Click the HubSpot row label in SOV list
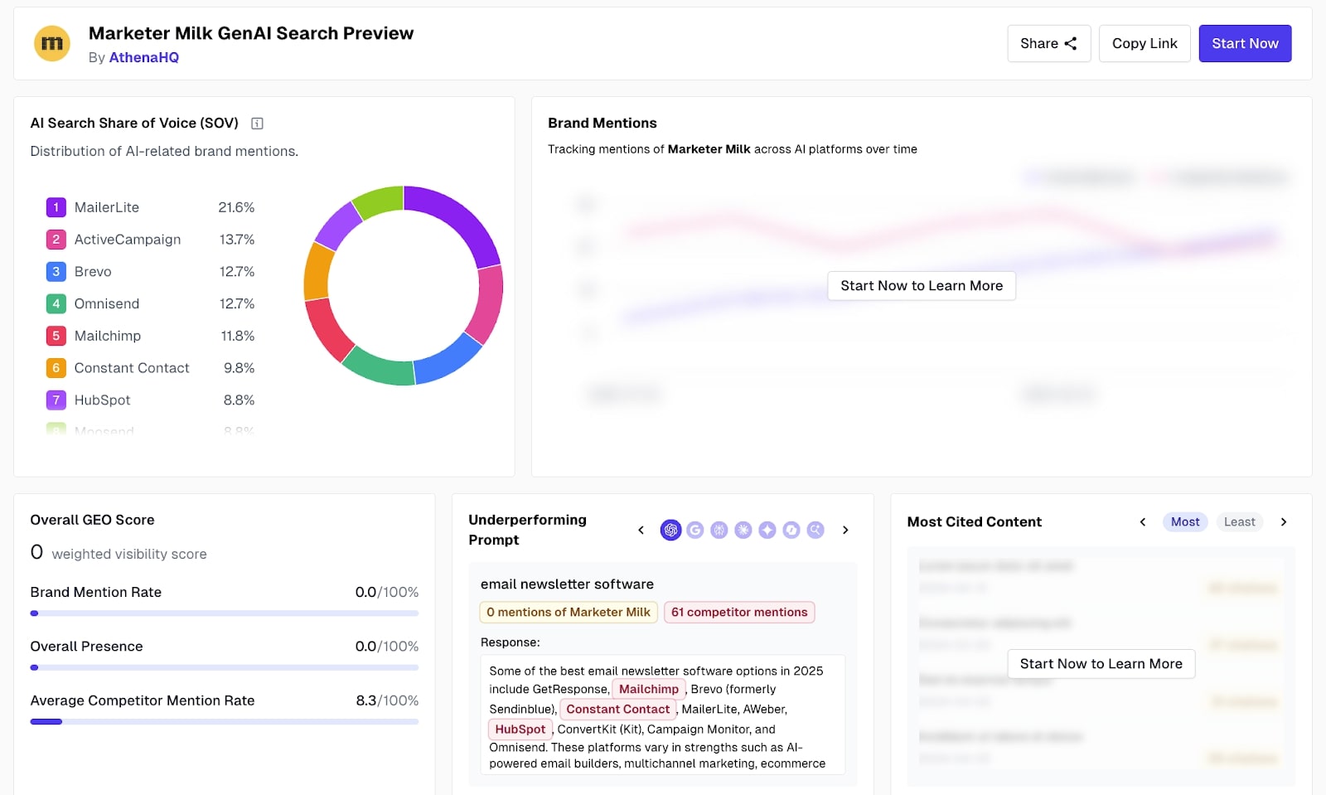The height and width of the screenshot is (795, 1326). click(x=103, y=400)
